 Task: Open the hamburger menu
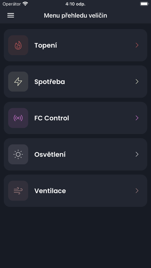pyautogui.click(x=11, y=15)
